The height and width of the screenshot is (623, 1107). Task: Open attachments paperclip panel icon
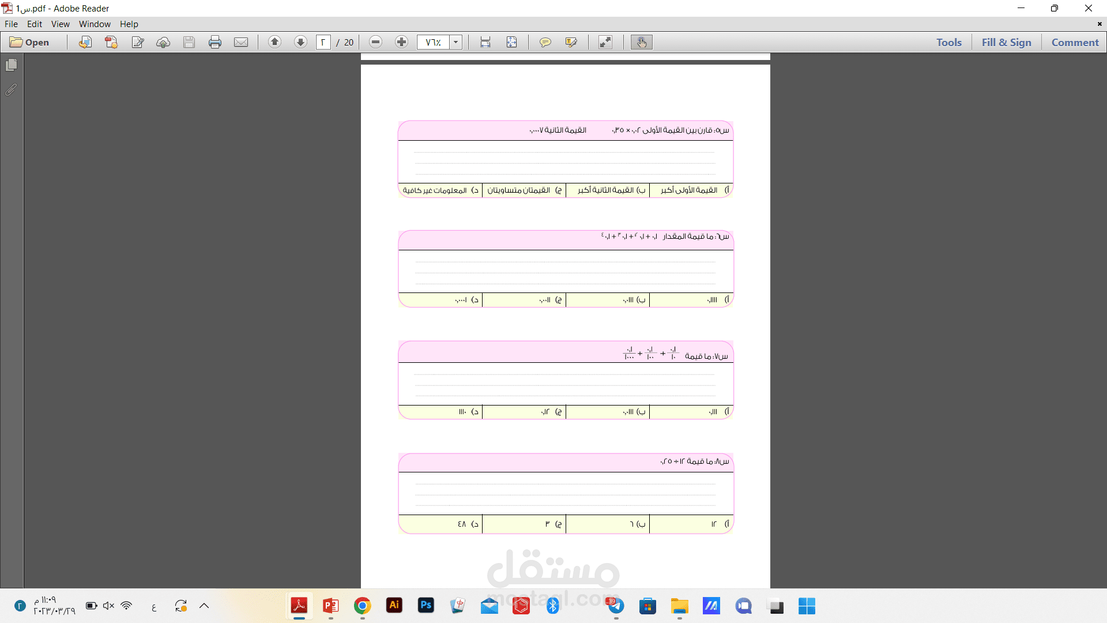point(11,89)
